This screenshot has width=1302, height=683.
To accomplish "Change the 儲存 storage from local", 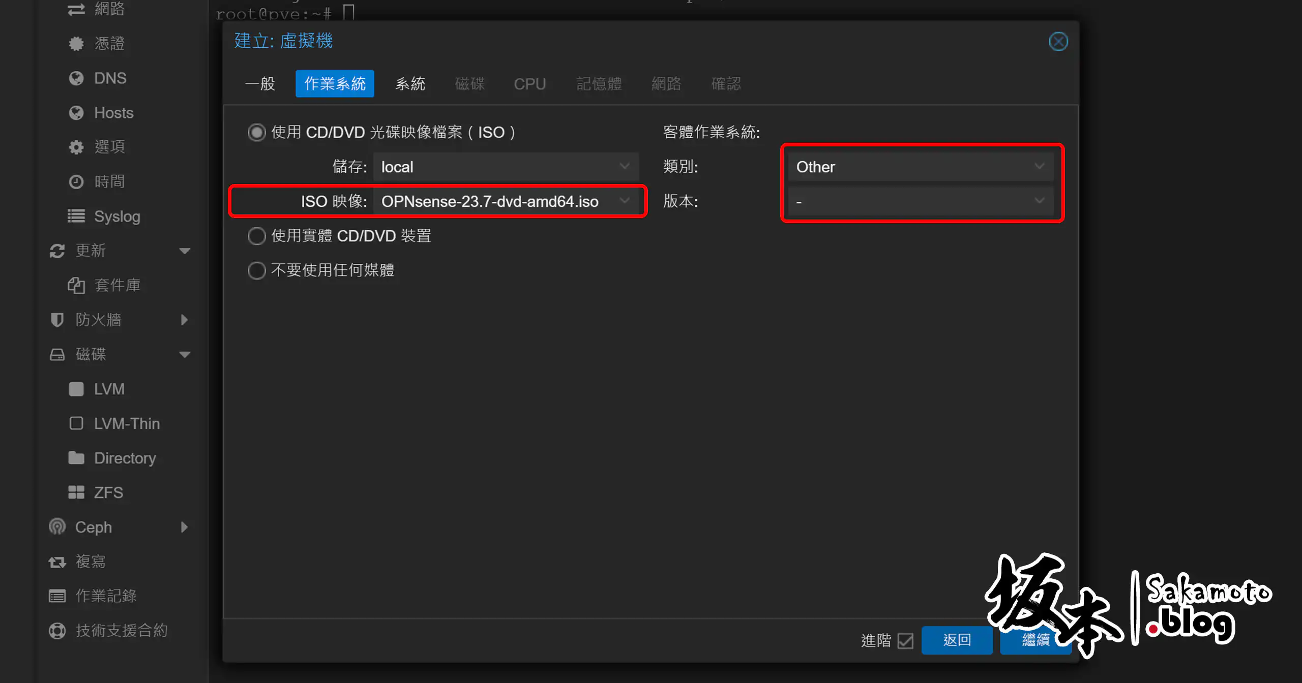I will [625, 166].
